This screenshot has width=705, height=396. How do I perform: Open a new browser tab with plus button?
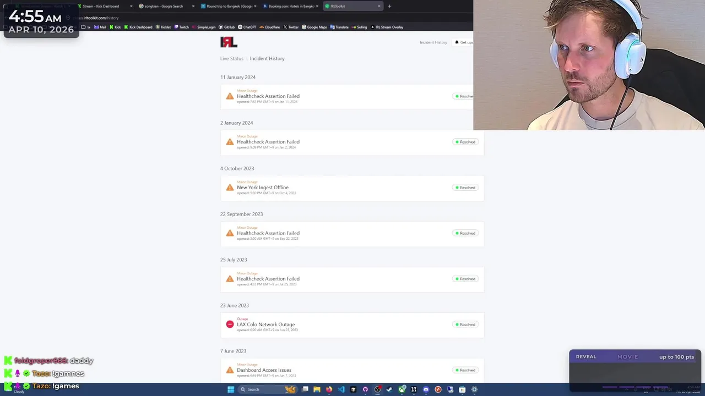coord(389,6)
